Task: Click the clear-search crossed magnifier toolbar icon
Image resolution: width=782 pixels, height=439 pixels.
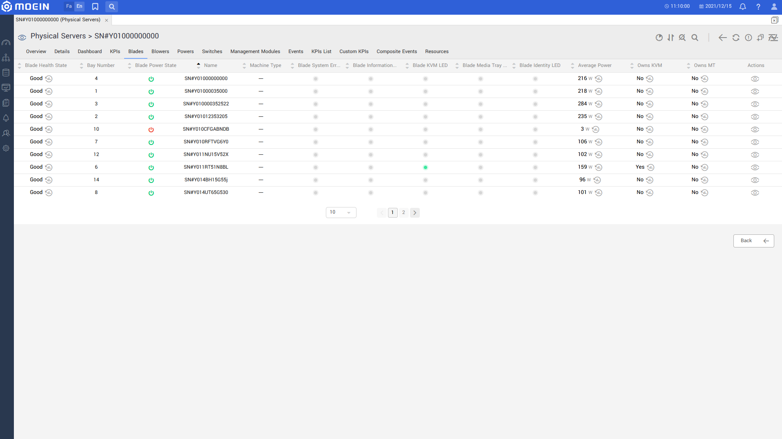Action: point(682,38)
